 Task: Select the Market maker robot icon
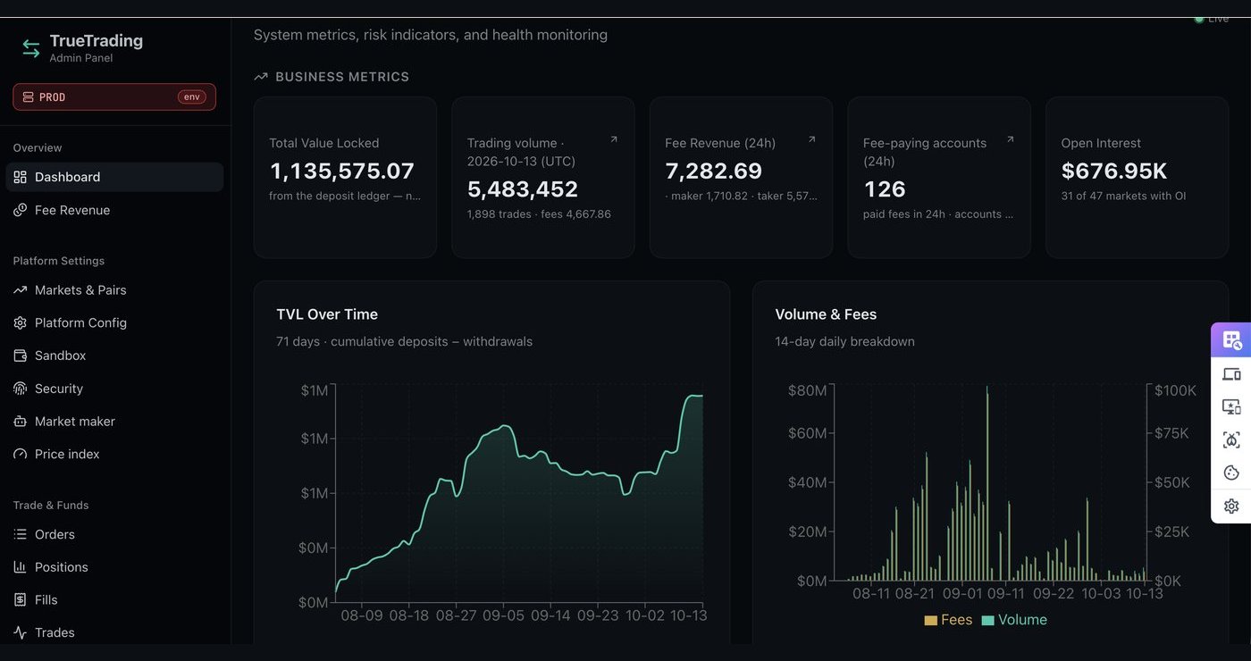pyautogui.click(x=20, y=422)
